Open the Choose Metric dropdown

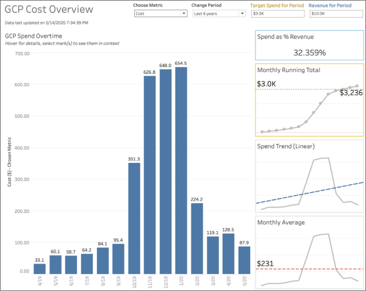click(x=160, y=13)
